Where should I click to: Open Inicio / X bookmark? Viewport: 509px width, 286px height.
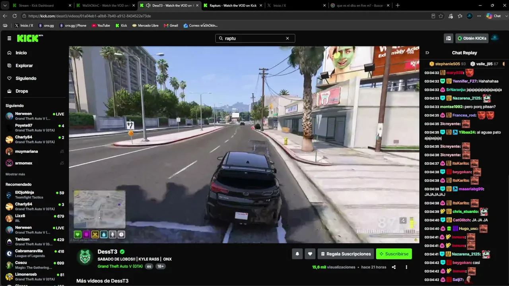coord(24,25)
